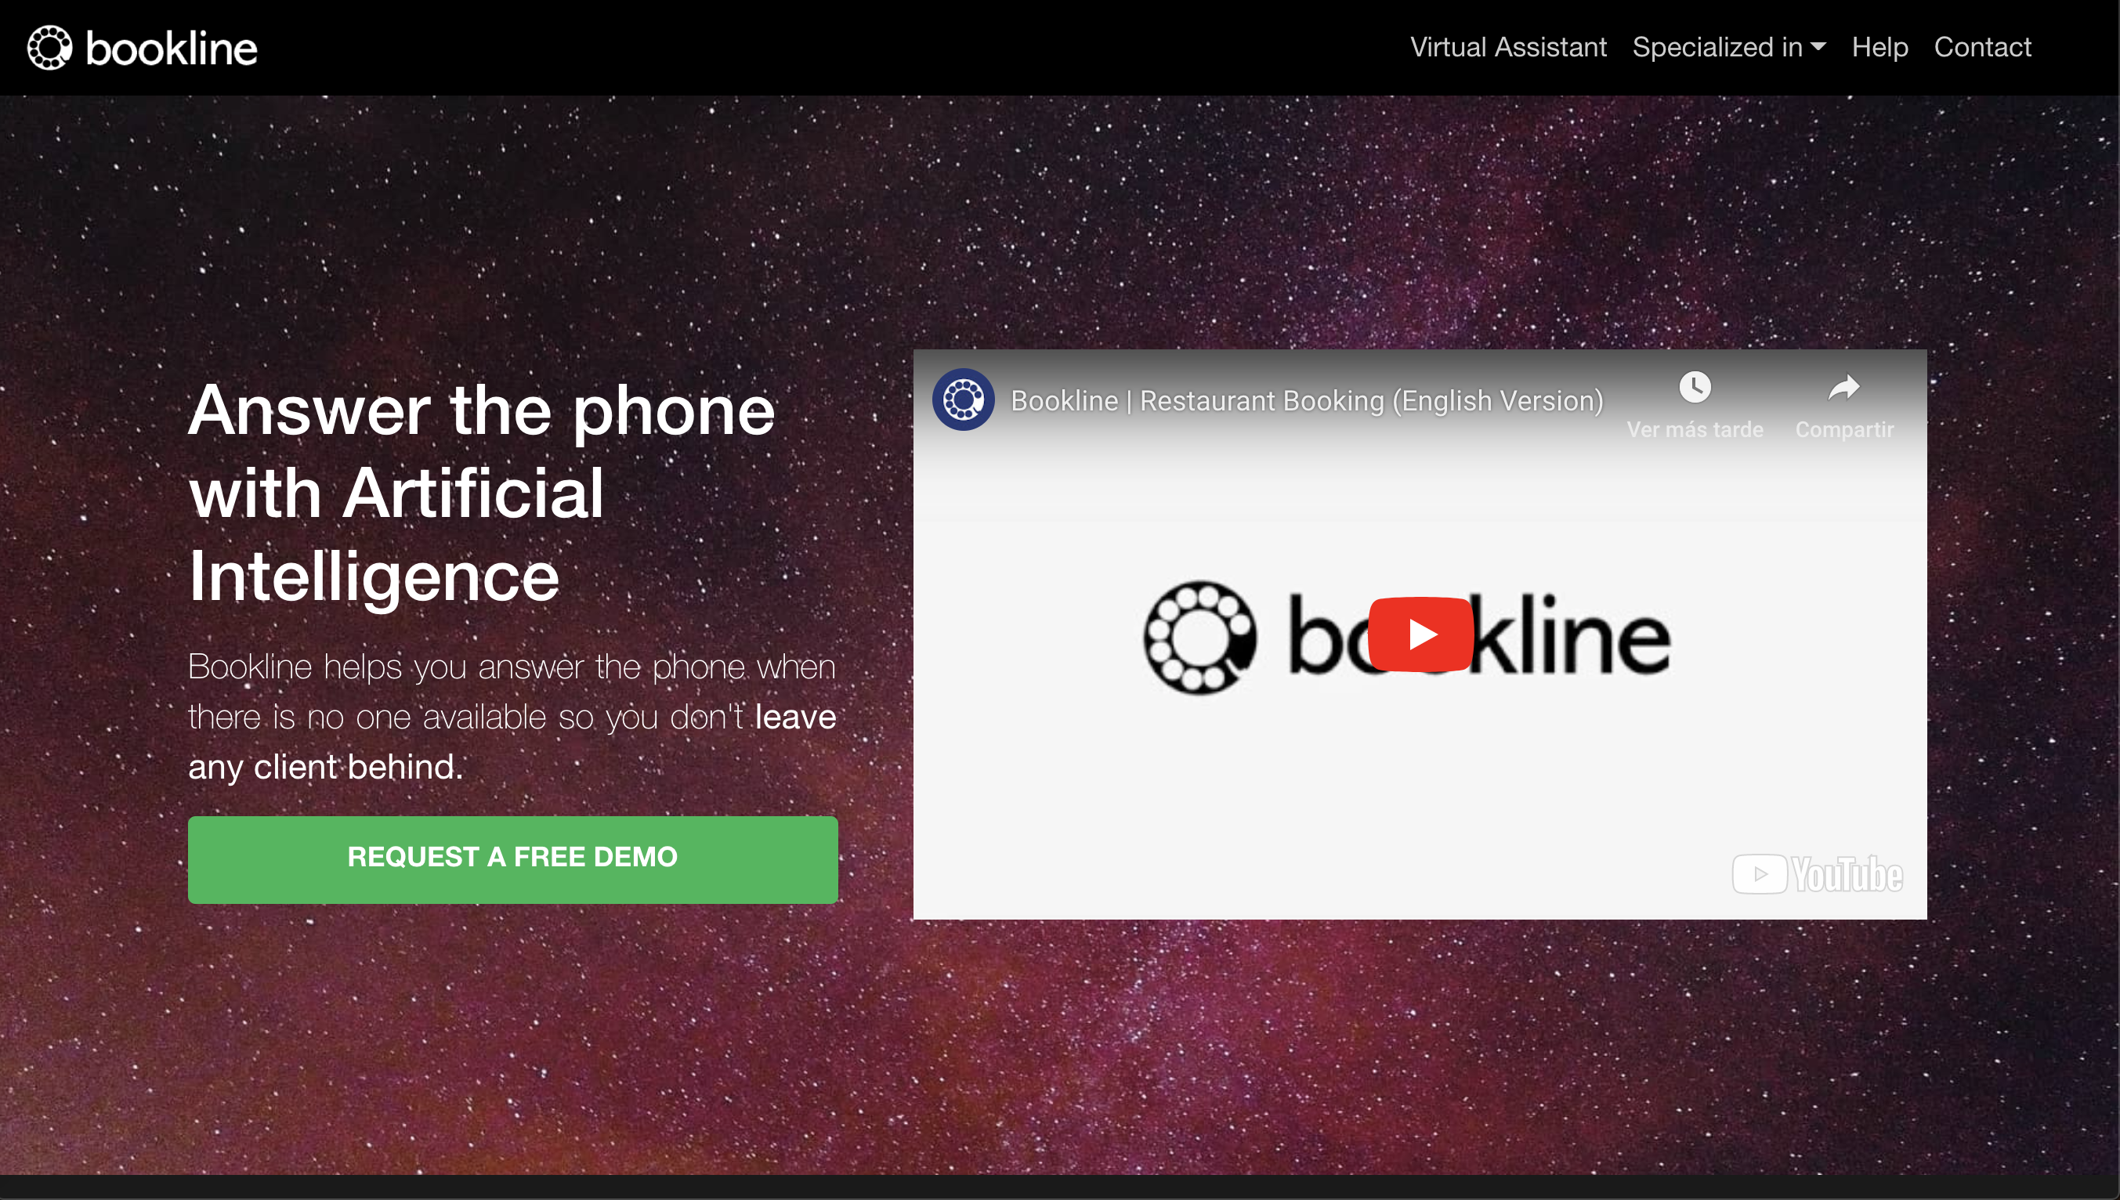Open the Virtual Assistant menu item
Image resolution: width=2120 pixels, height=1200 pixels.
pyautogui.click(x=1507, y=47)
